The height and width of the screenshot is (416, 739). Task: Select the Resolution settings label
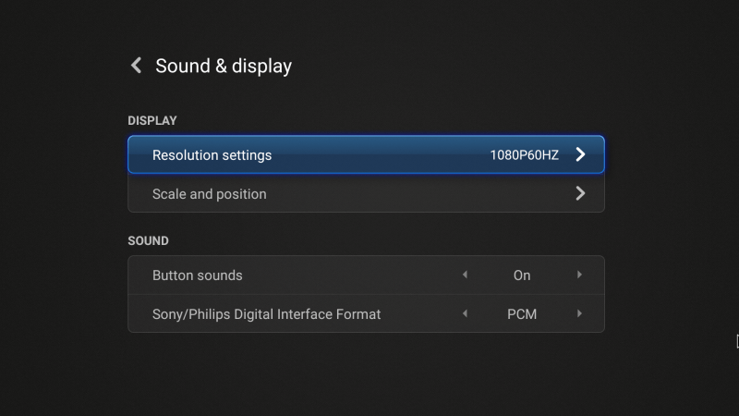(x=212, y=155)
